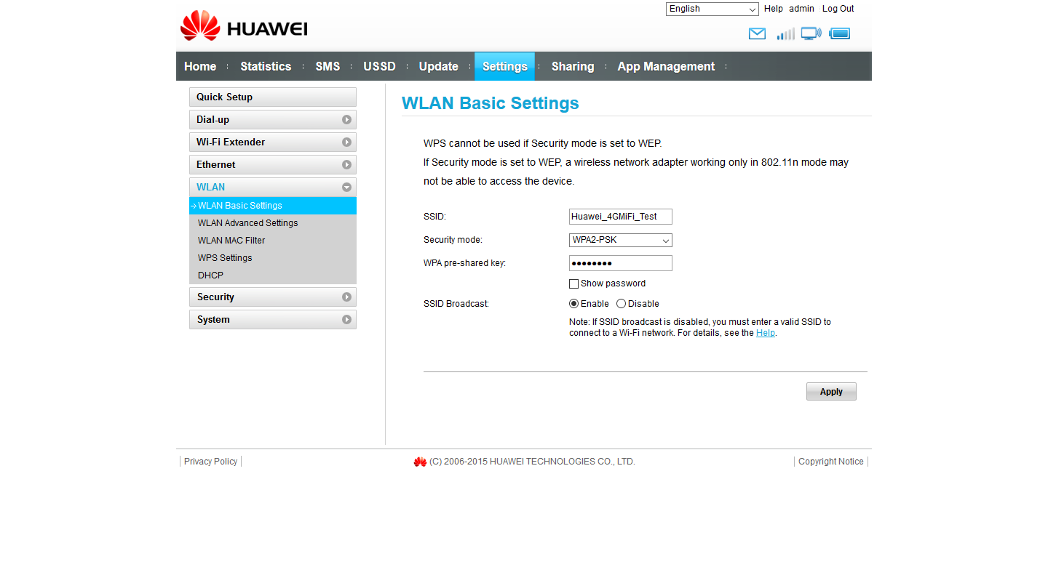
Task: Click the Log Out link
Action: 838,9
